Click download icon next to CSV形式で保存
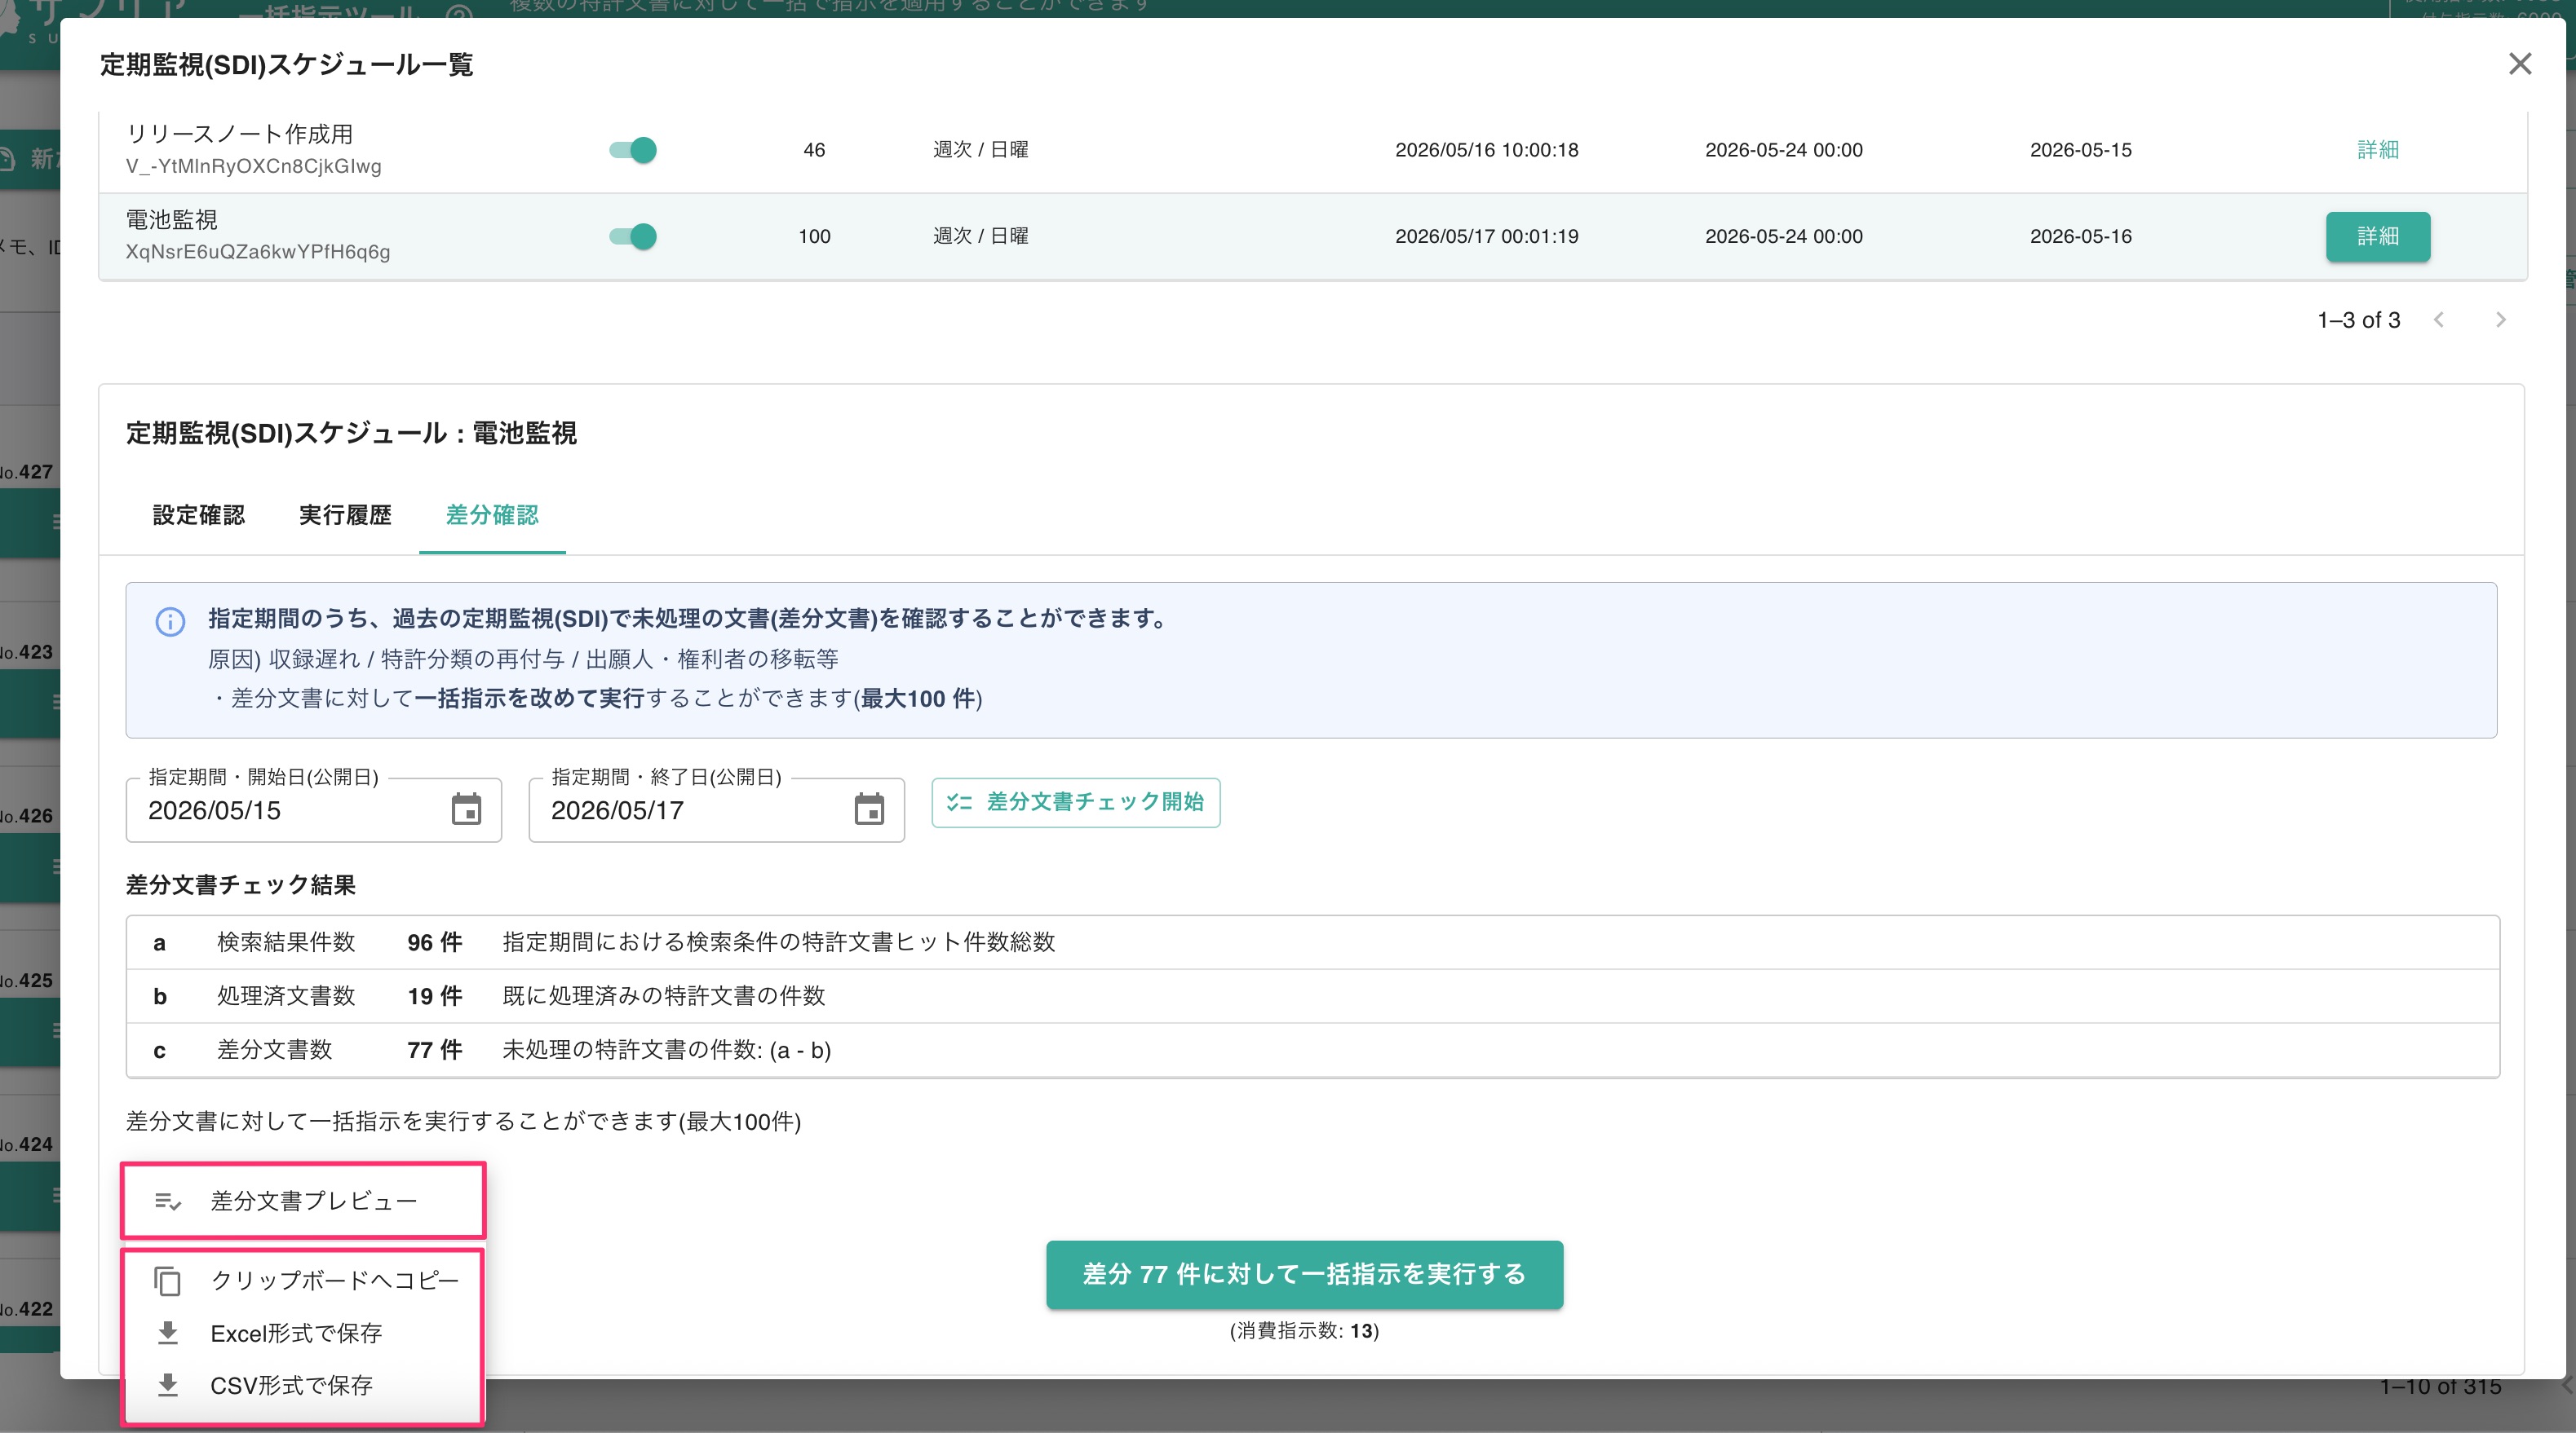 tap(167, 1385)
